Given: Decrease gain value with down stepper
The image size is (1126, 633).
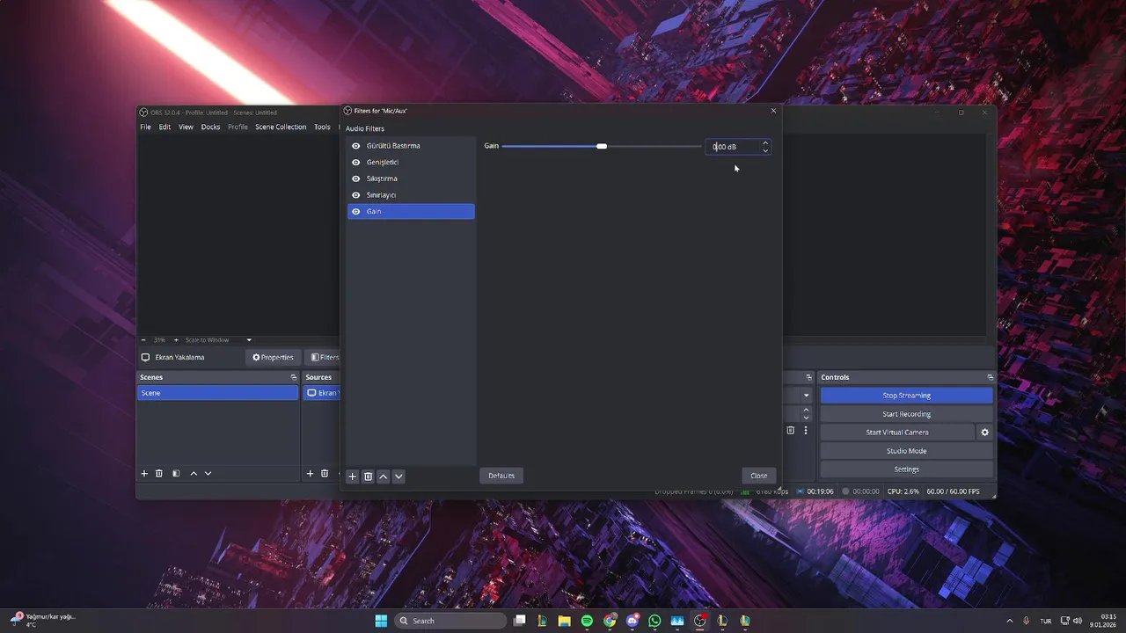Looking at the screenshot, I should (764, 150).
